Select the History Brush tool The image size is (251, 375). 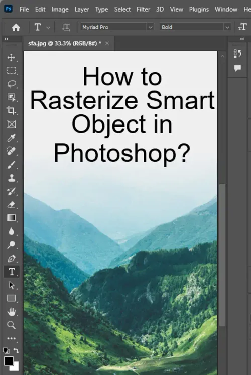tap(11, 191)
